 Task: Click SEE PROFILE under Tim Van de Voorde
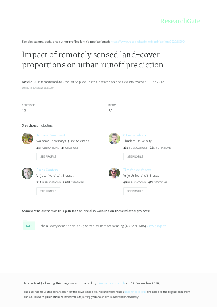click(135, 191)
